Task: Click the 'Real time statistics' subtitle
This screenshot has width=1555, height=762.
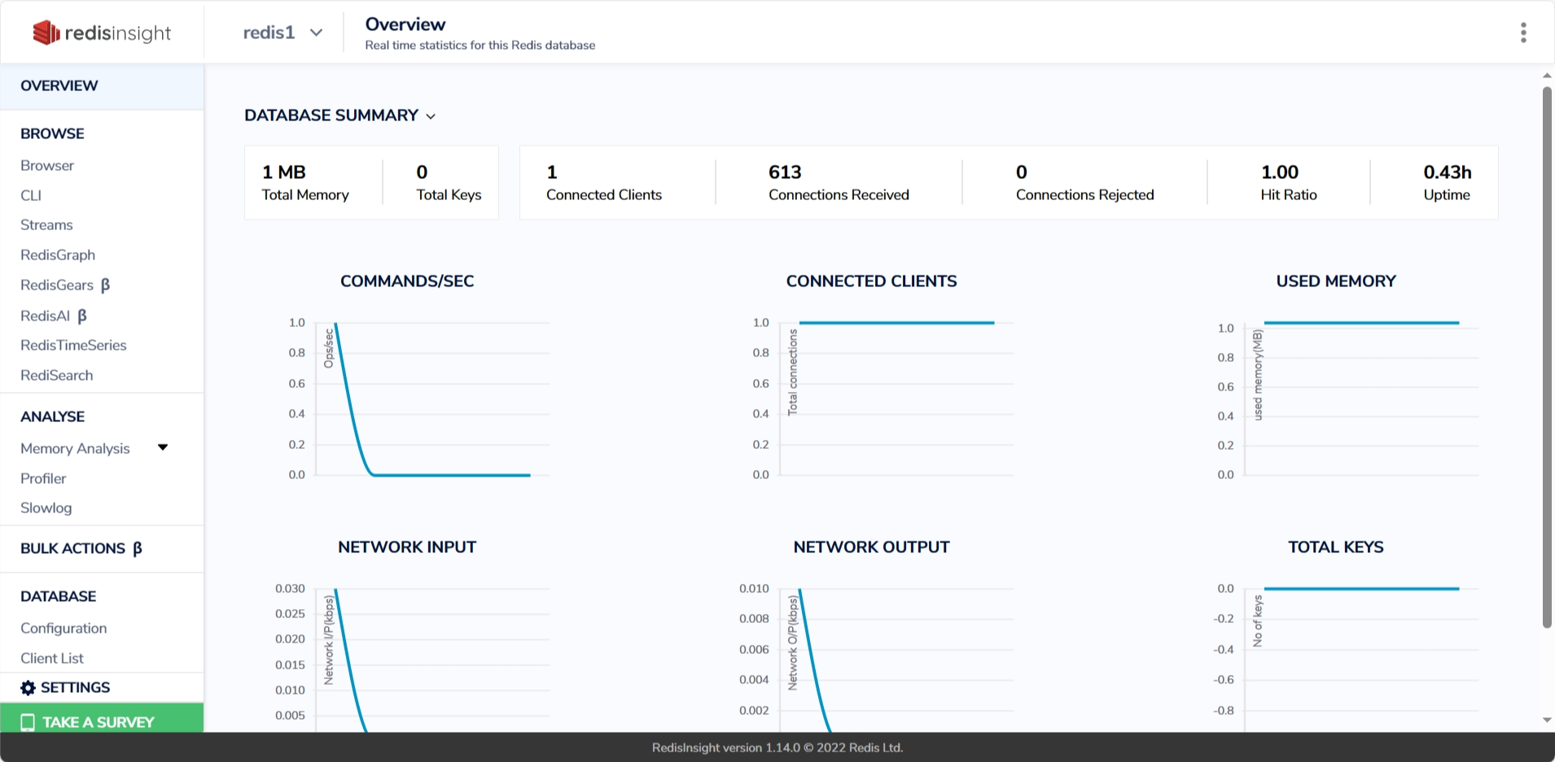Action: pos(480,46)
